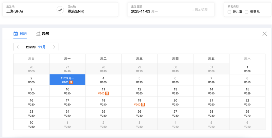Select the highlighted 11/03 周一 cell
Viewport: 272px width, 138px height.
tap(67, 80)
